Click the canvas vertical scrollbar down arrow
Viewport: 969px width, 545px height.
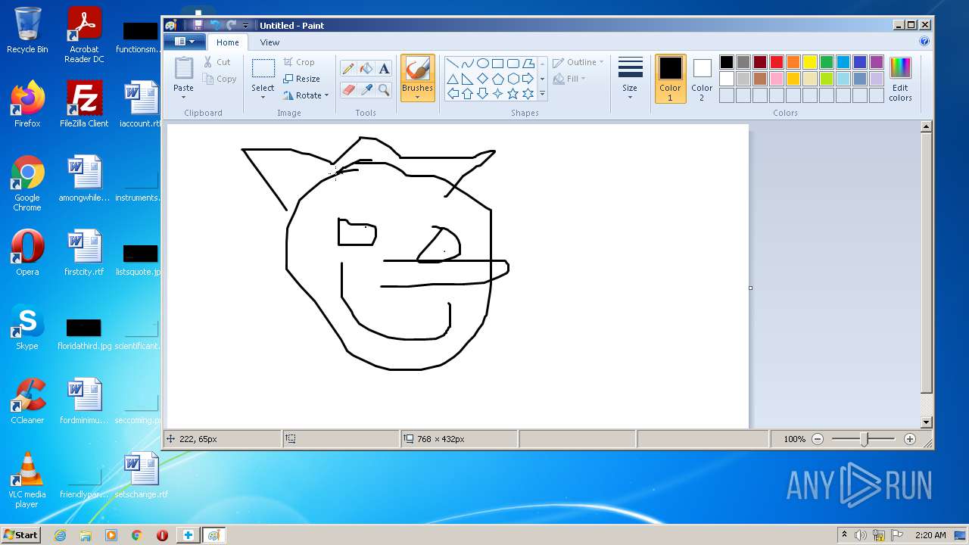click(x=927, y=422)
